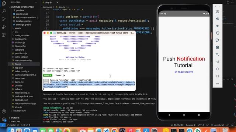Click the emulator power button
The width and height of the screenshot is (236, 132).
pyautogui.click(x=217, y=11)
